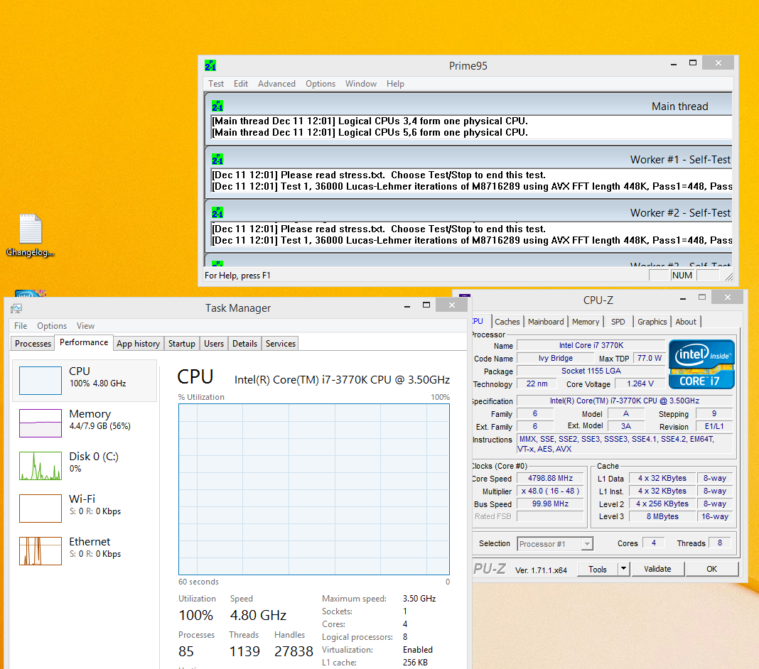Viewport: 759px width, 669px height.
Task: Click the CPU utilization graph in Task Manager
Action: 313,489
